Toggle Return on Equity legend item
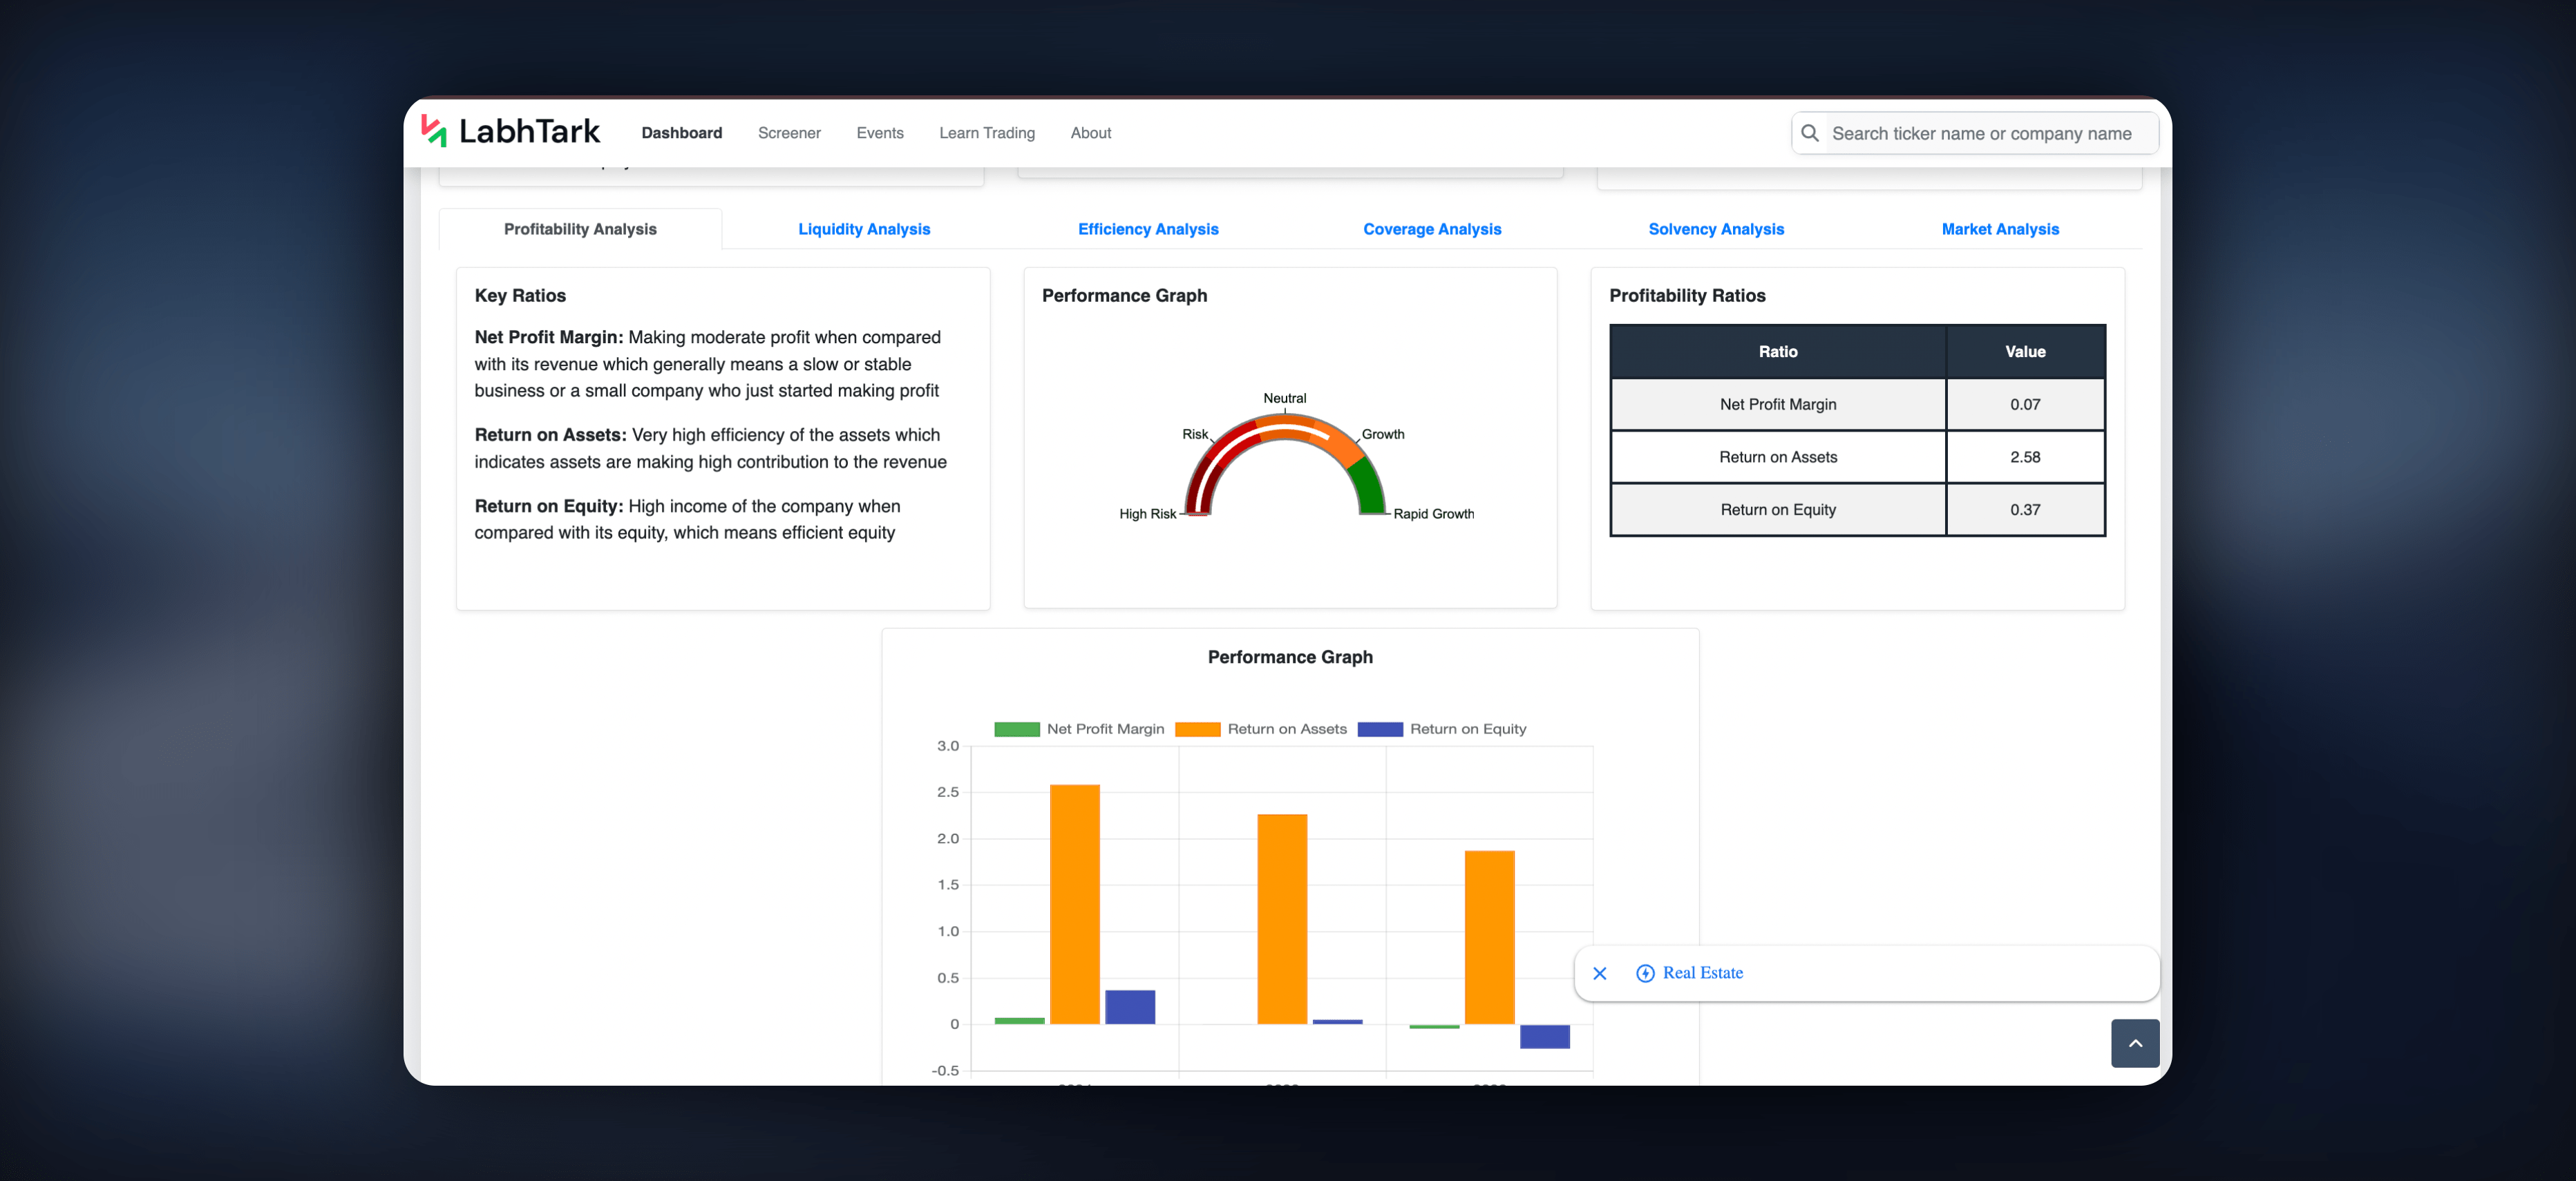The height and width of the screenshot is (1181, 2576). (x=1442, y=729)
